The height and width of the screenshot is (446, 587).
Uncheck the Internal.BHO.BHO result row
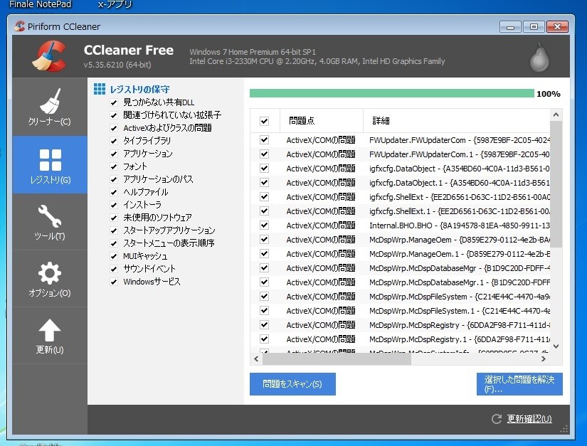[x=264, y=225]
